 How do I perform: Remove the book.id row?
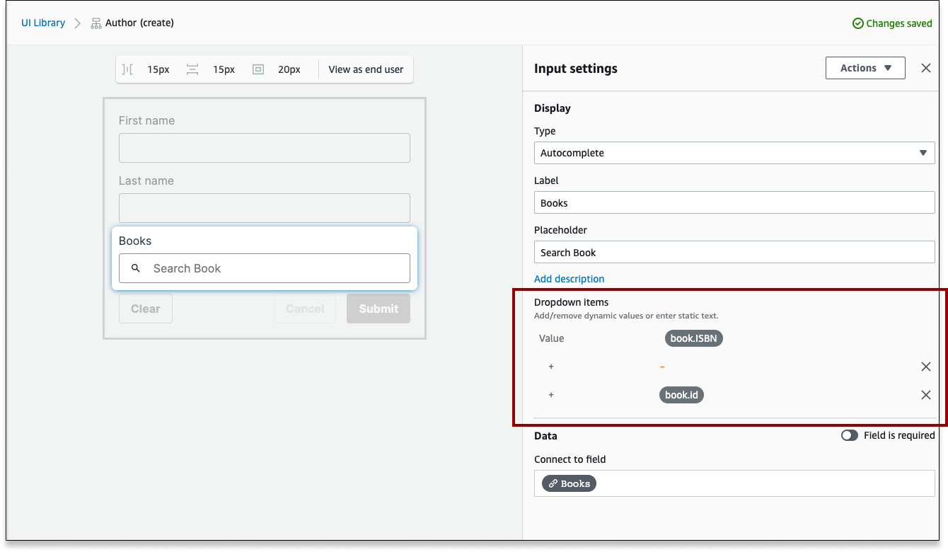(x=926, y=395)
